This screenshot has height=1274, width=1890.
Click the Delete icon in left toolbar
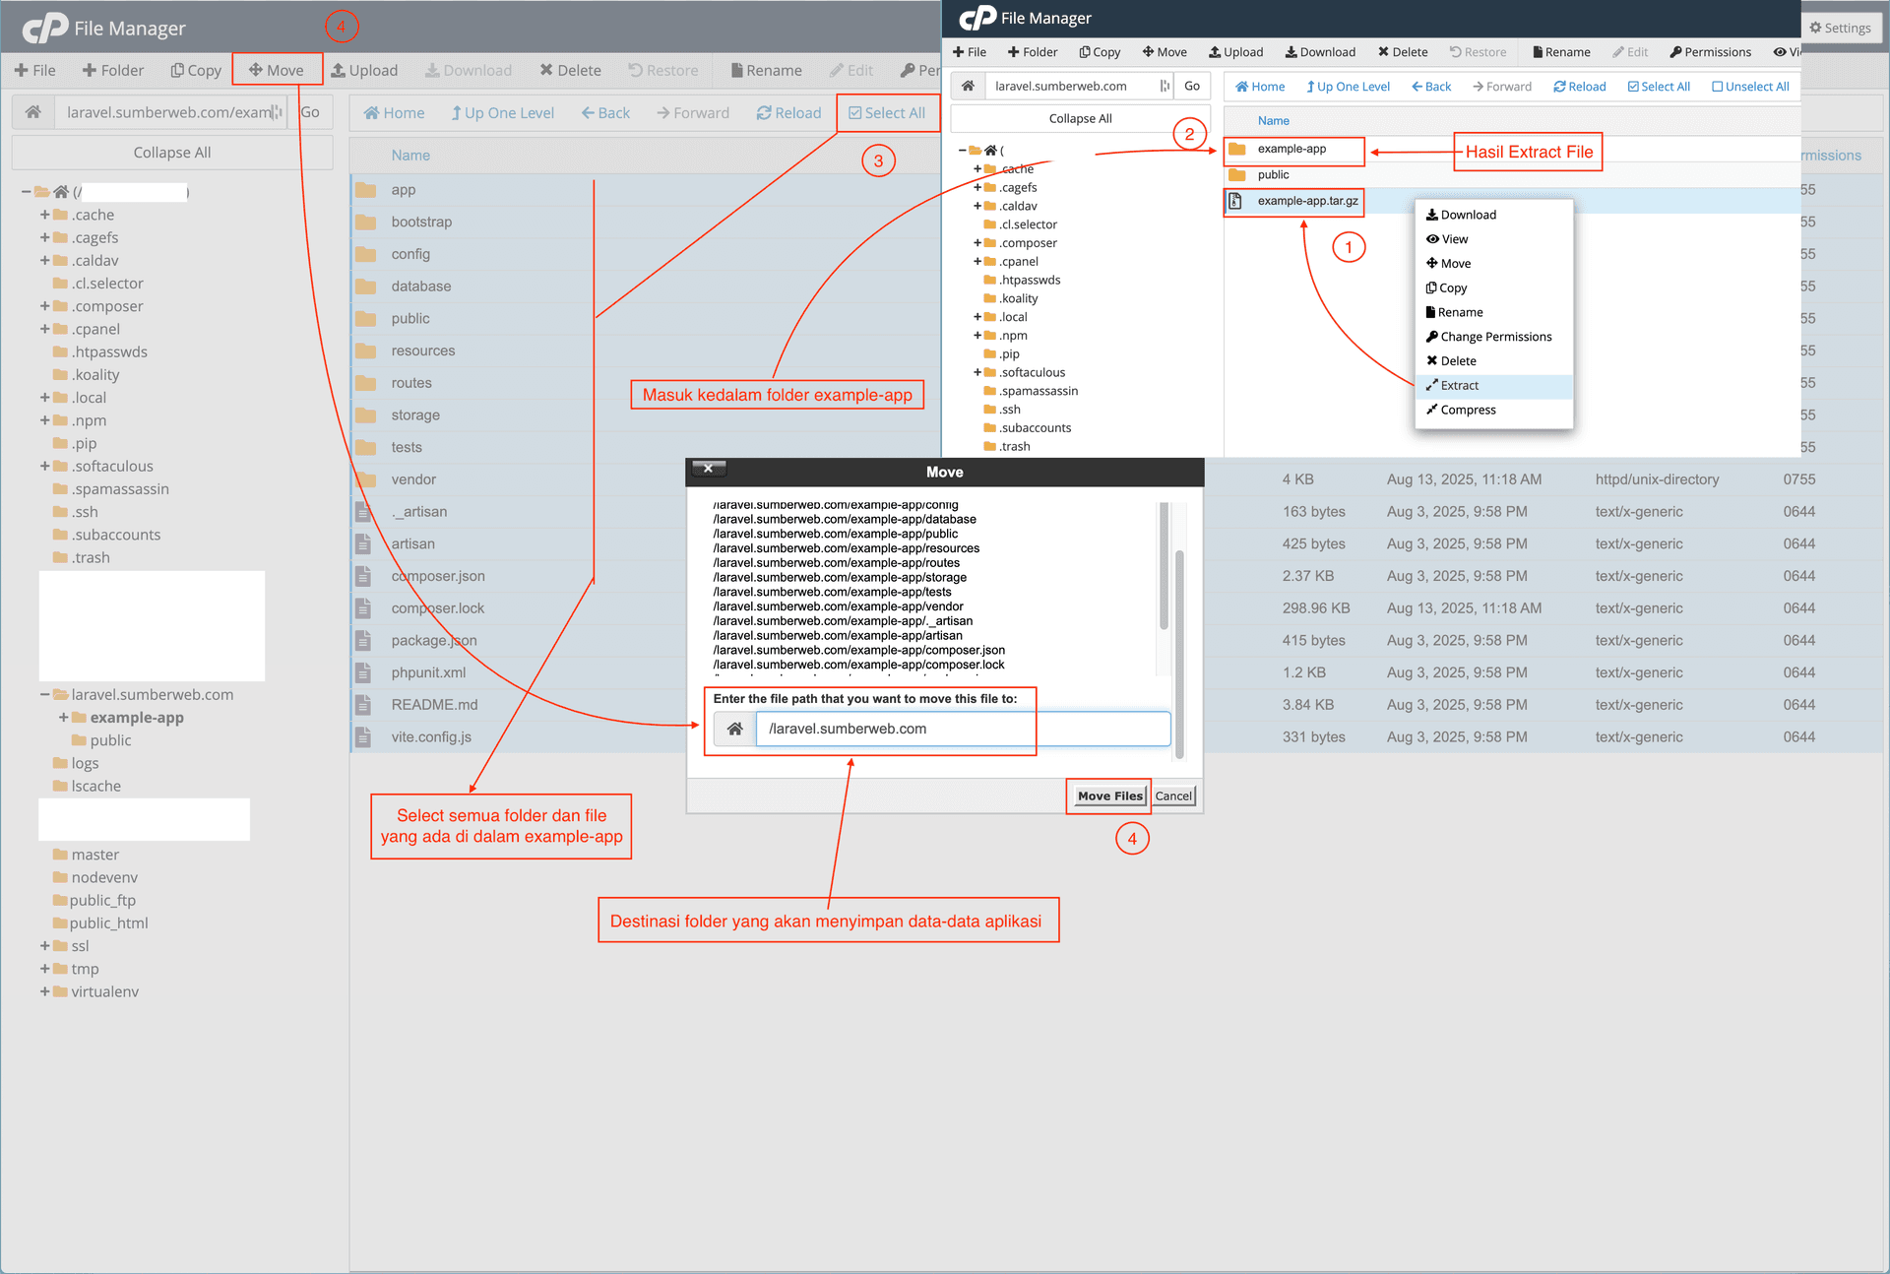[x=546, y=70]
